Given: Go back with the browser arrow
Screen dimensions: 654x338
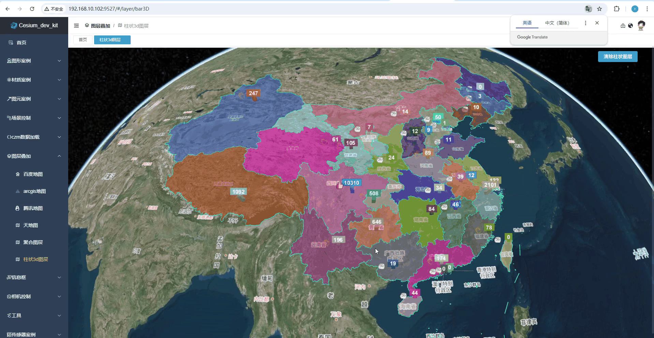Looking at the screenshot, I should (x=8, y=9).
